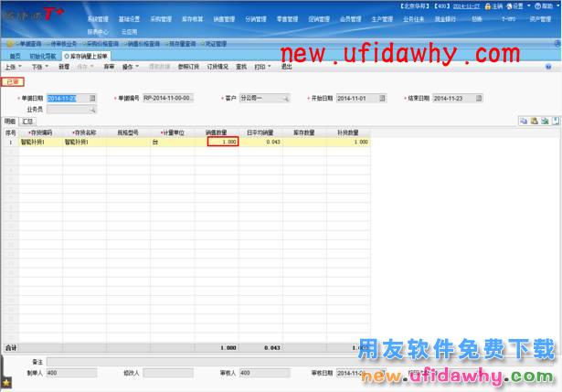562x392 pixels.
Task: Open the 零售管理 menu
Action: click(287, 19)
